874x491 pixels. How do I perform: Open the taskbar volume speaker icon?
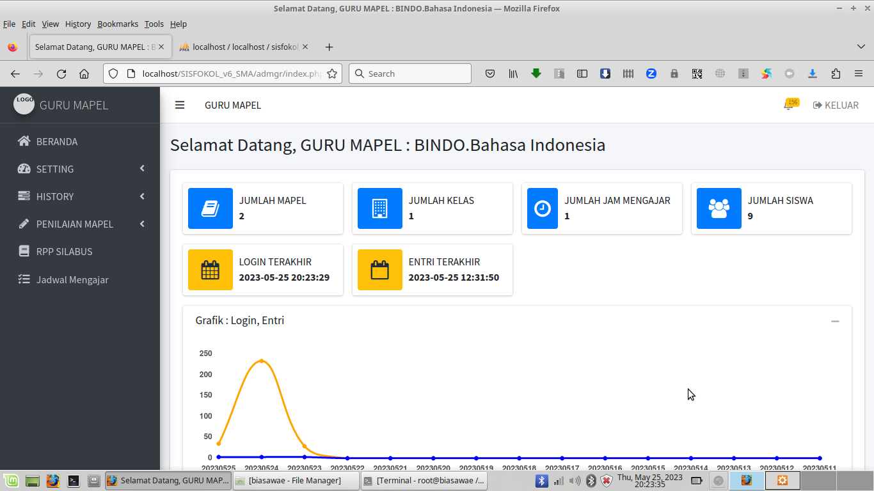(x=575, y=481)
